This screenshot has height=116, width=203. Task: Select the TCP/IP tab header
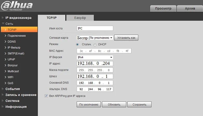click(51, 18)
